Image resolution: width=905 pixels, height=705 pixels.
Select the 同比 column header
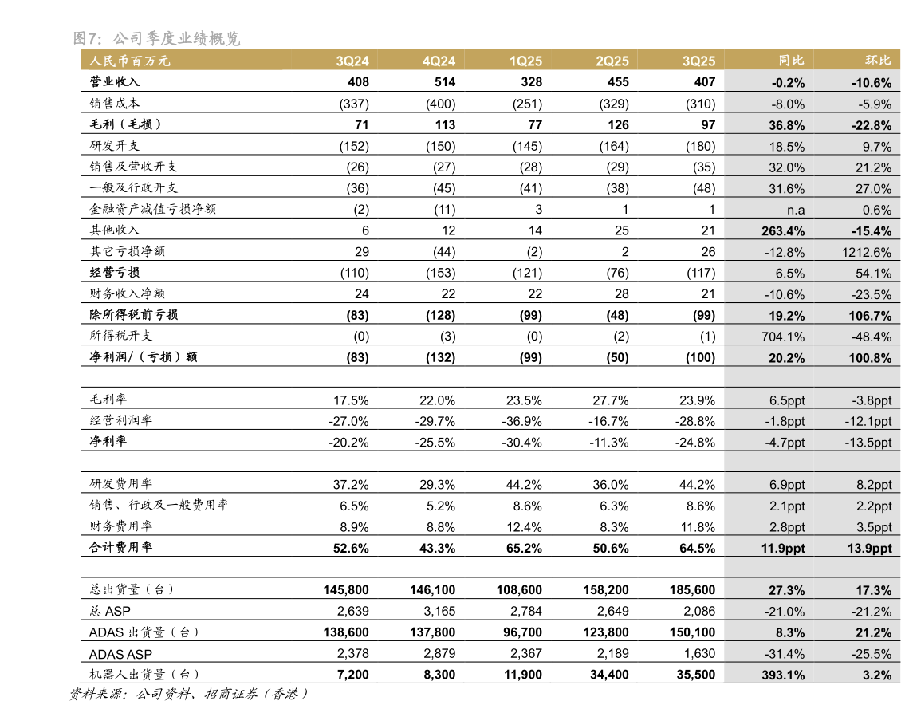791,61
